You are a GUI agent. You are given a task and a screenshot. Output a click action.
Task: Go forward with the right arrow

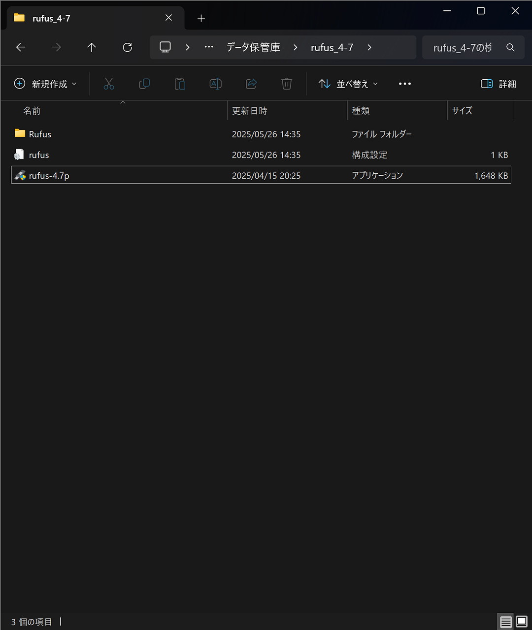click(x=56, y=47)
